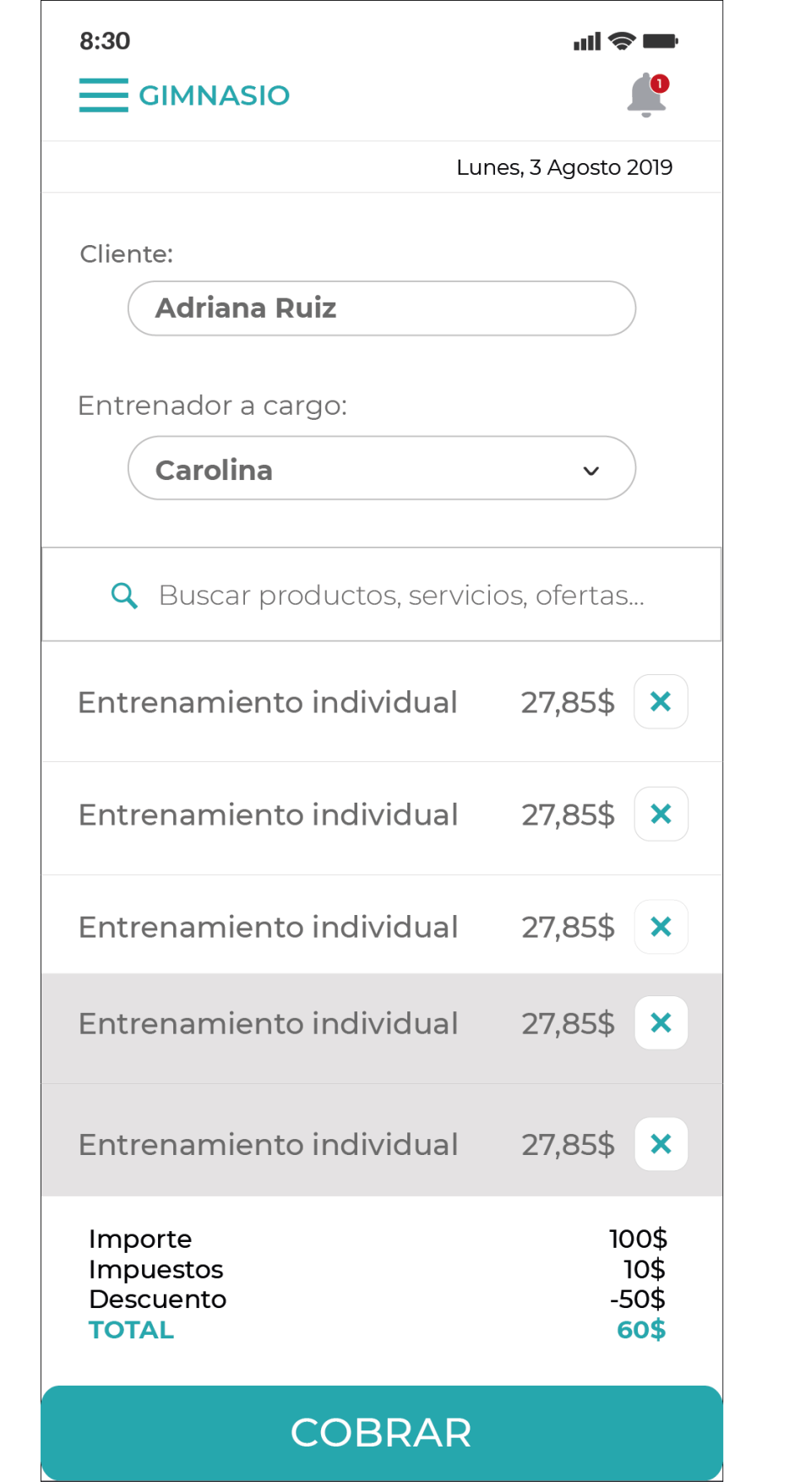The image size is (811, 1482).
Task: Open the hamburger menu
Action: pos(103,95)
